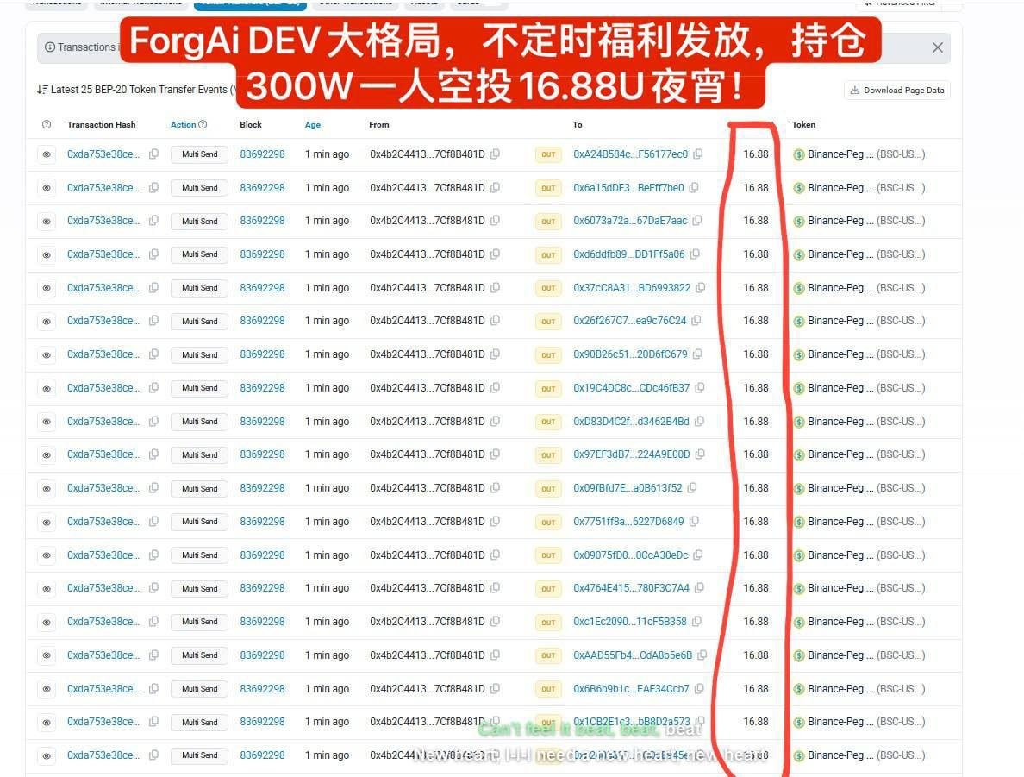This screenshot has height=777, width=1024.
Task: Open quick view eye for 0xA24B584c row
Action: point(47,155)
